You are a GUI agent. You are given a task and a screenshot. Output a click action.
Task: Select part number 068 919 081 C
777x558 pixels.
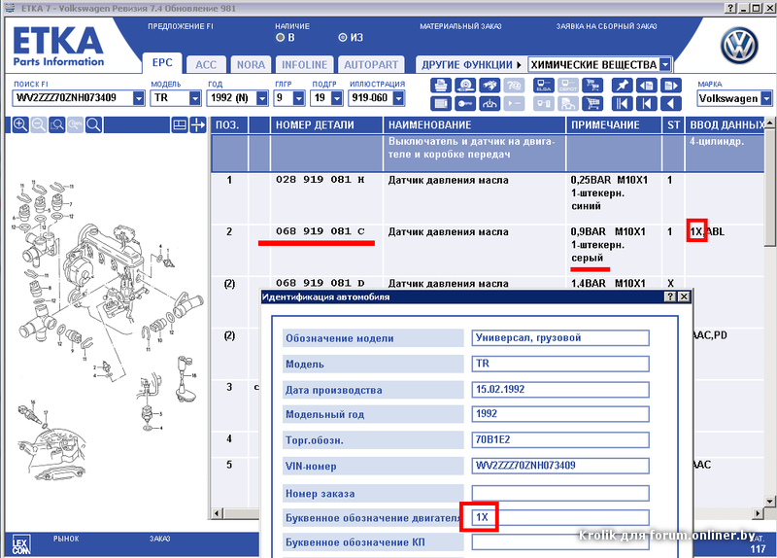[x=321, y=231]
